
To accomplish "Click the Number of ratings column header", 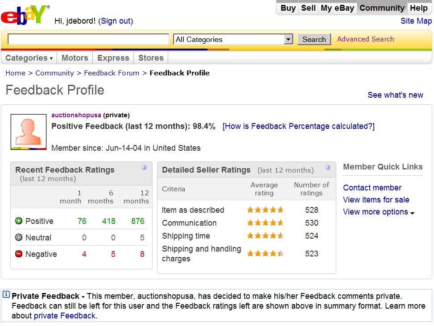I will (311, 189).
